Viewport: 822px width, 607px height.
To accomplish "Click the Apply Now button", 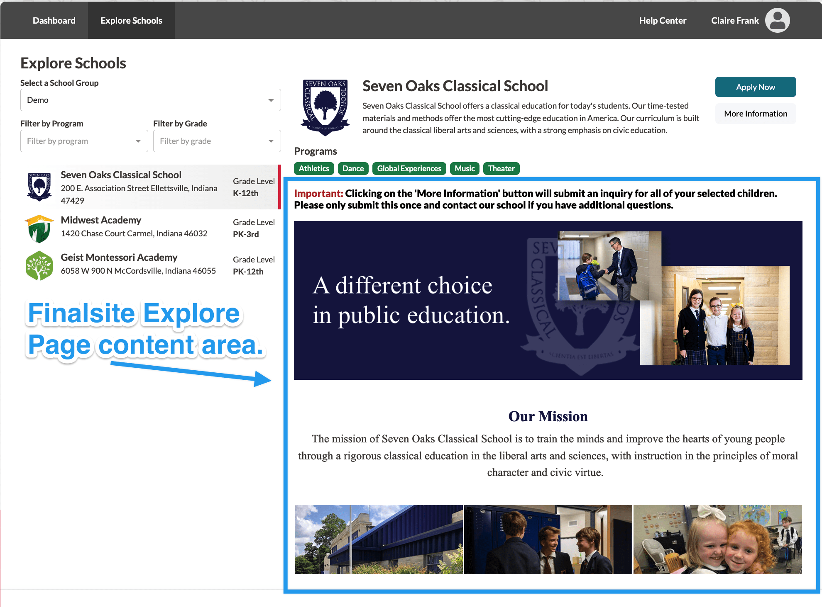I will (756, 87).
